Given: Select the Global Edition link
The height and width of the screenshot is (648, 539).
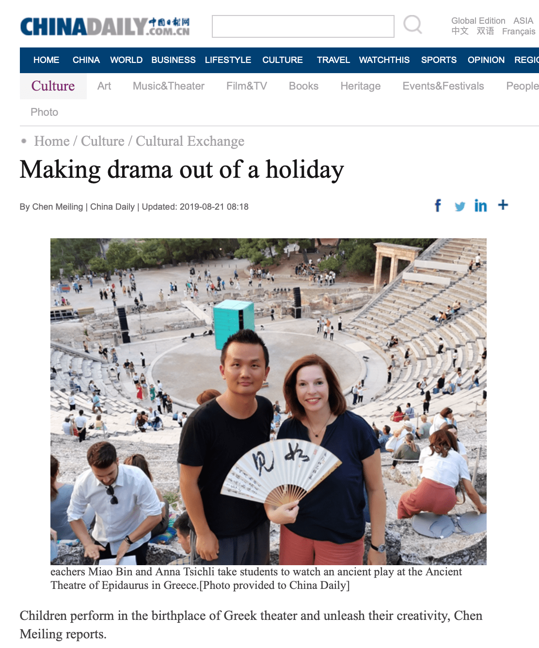Looking at the screenshot, I should pos(478,21).
